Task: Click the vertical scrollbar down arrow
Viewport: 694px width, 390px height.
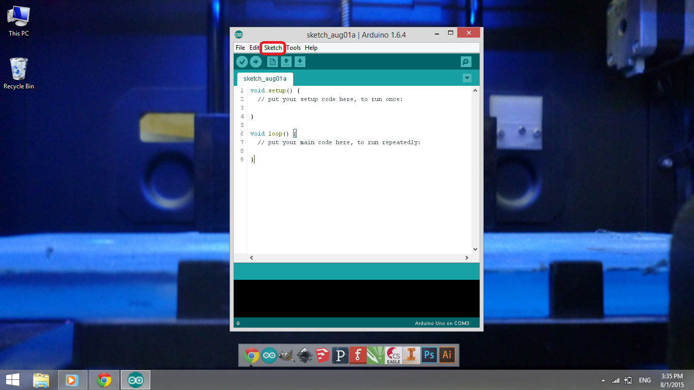Action: (x=475, y=249)
